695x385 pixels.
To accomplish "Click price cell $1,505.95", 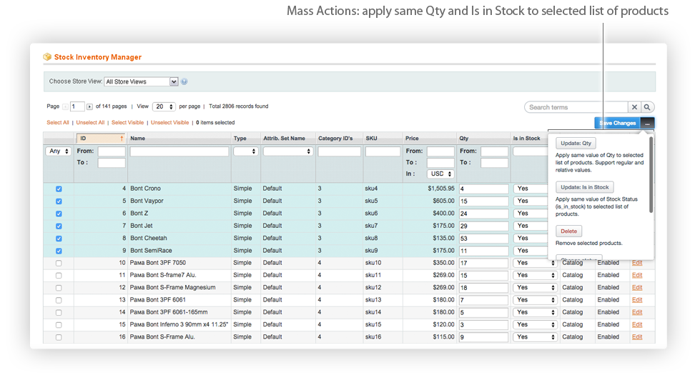I will (441, 189).
